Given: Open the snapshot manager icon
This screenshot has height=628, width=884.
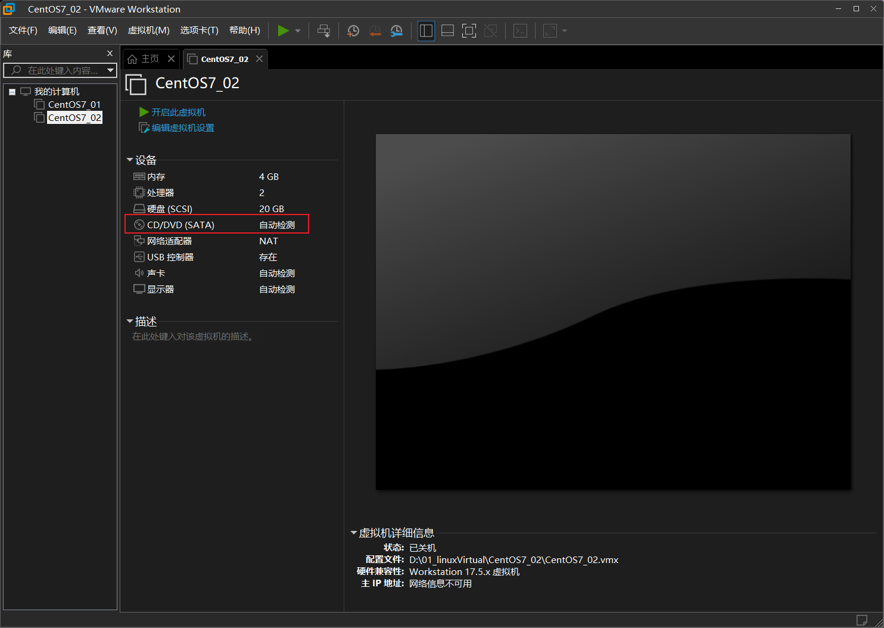Looking at the screenshot, I should (x=396, y=31).
